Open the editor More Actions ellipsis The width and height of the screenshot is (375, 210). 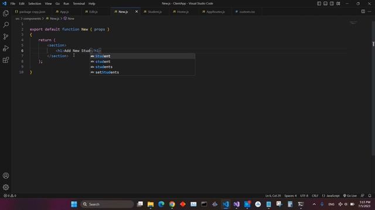point(370,12)
